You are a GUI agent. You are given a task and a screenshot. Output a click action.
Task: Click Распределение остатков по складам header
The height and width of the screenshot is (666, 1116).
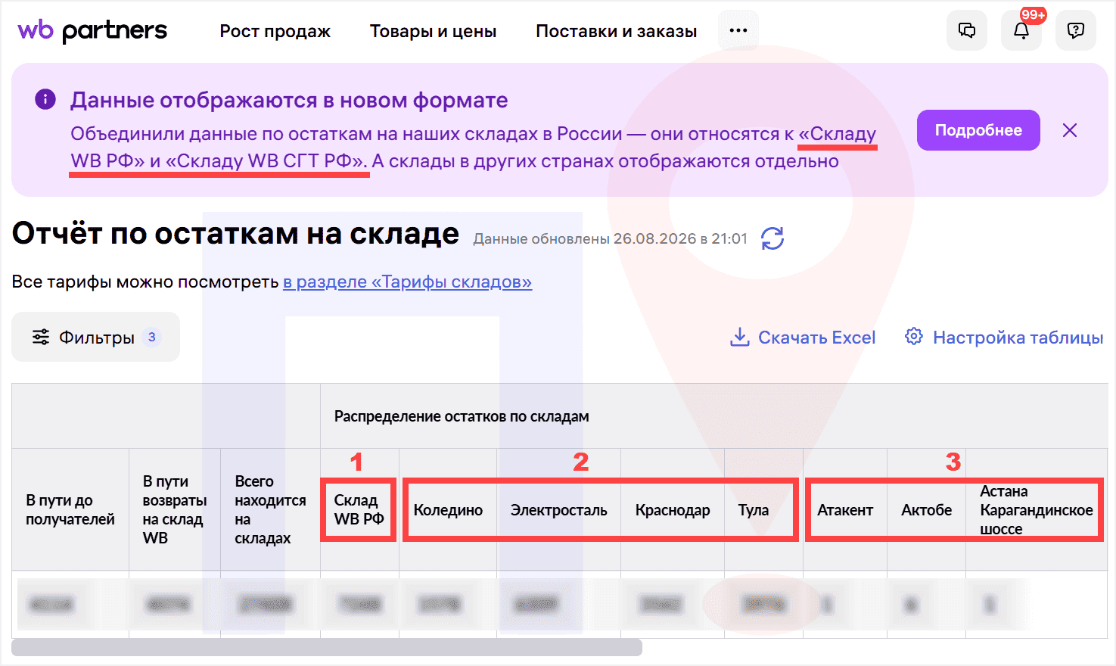(x=462, y=416)
